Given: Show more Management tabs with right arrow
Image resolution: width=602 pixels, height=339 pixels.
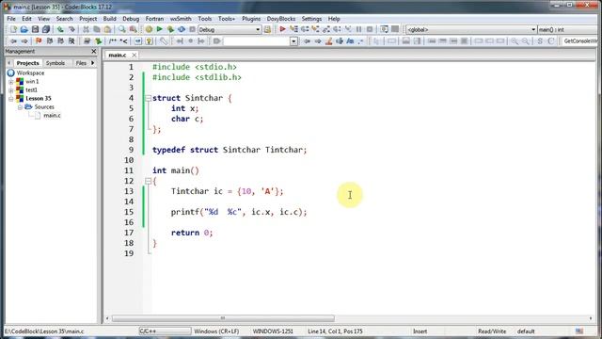Looking at the screenshot, I should pos(92,63).
